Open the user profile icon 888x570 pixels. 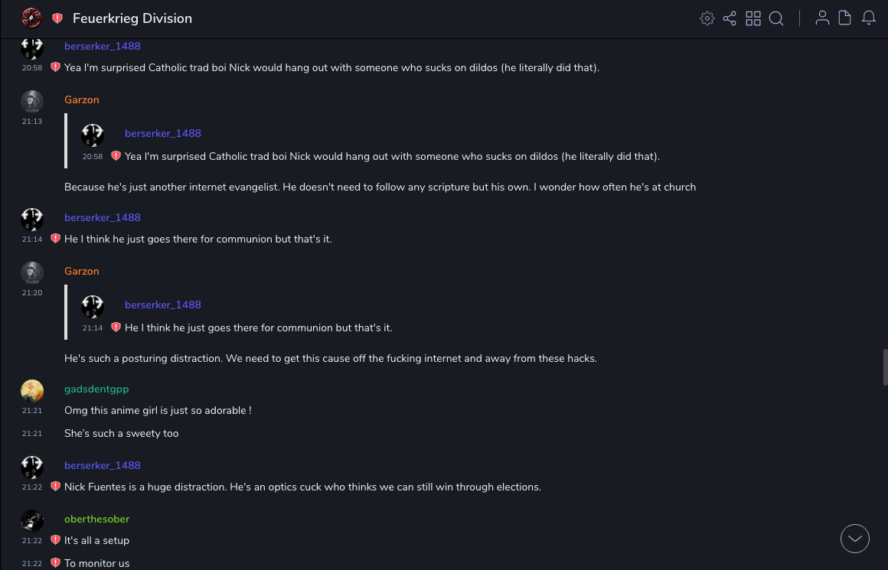point(822,18)
